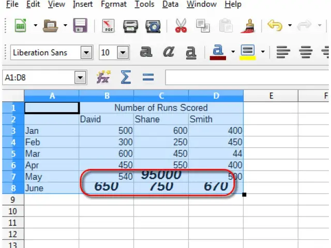Open the font color dropdown arrow
This screenshot has width=331, height=248.
(233, 52)
